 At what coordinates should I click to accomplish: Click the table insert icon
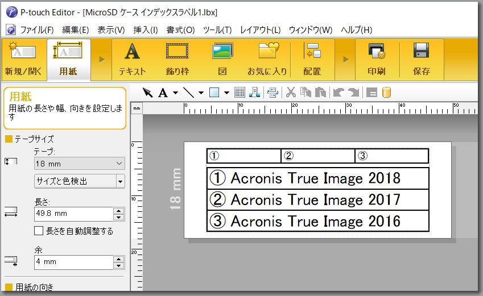pyautogui.click(x=240, y=92)
